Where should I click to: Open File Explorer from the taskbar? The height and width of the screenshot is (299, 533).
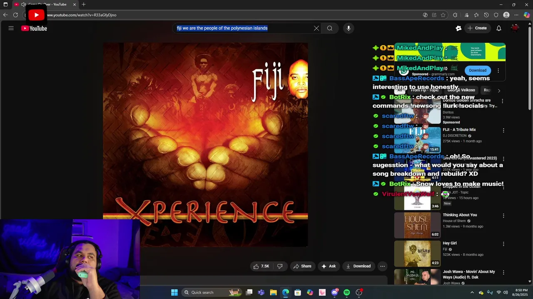pyautogui.click(x=273, y=292)
